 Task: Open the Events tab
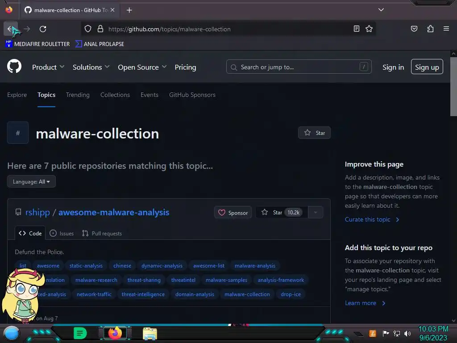click(150, 95)
